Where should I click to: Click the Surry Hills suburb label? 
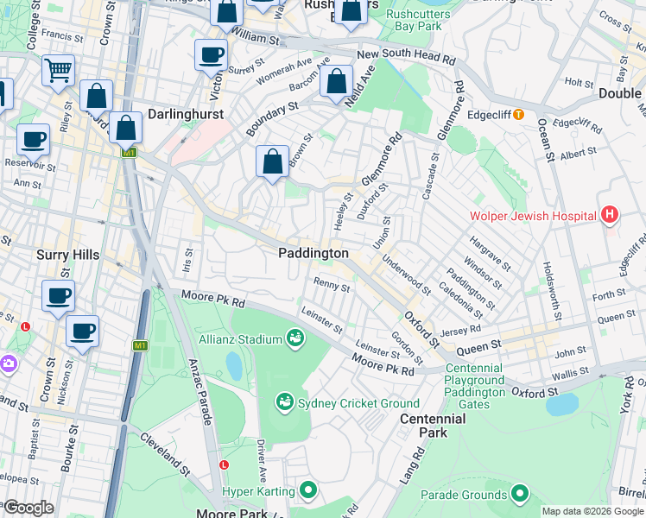point(68,255)
